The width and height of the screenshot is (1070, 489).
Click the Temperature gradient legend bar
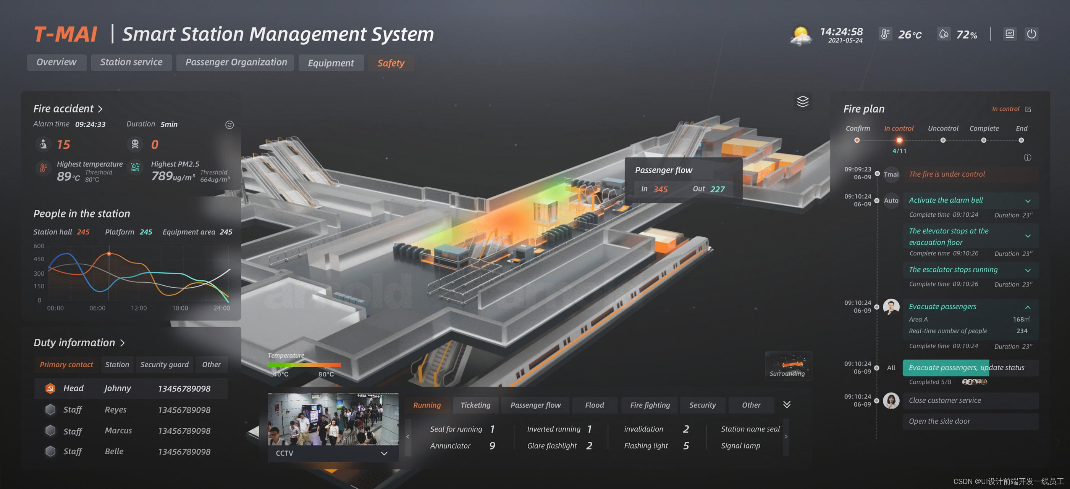tap(304, 365)
